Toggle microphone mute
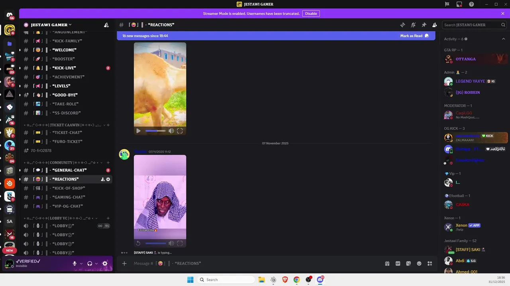 (75, 263)
